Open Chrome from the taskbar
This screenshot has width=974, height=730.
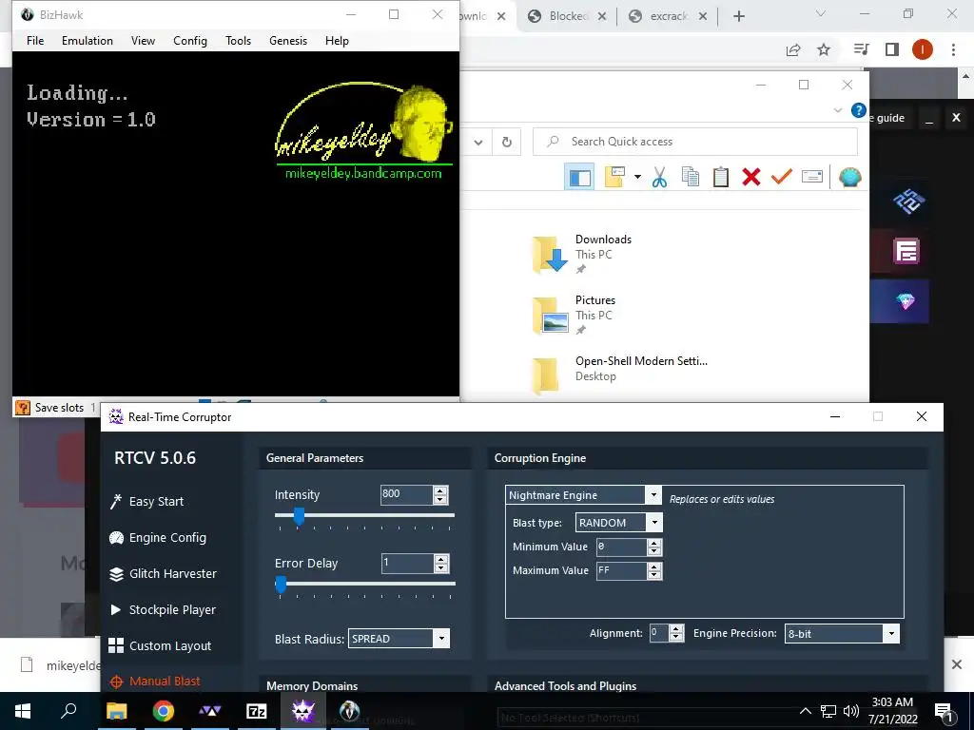pyautogui.click(x=164, y=711)
